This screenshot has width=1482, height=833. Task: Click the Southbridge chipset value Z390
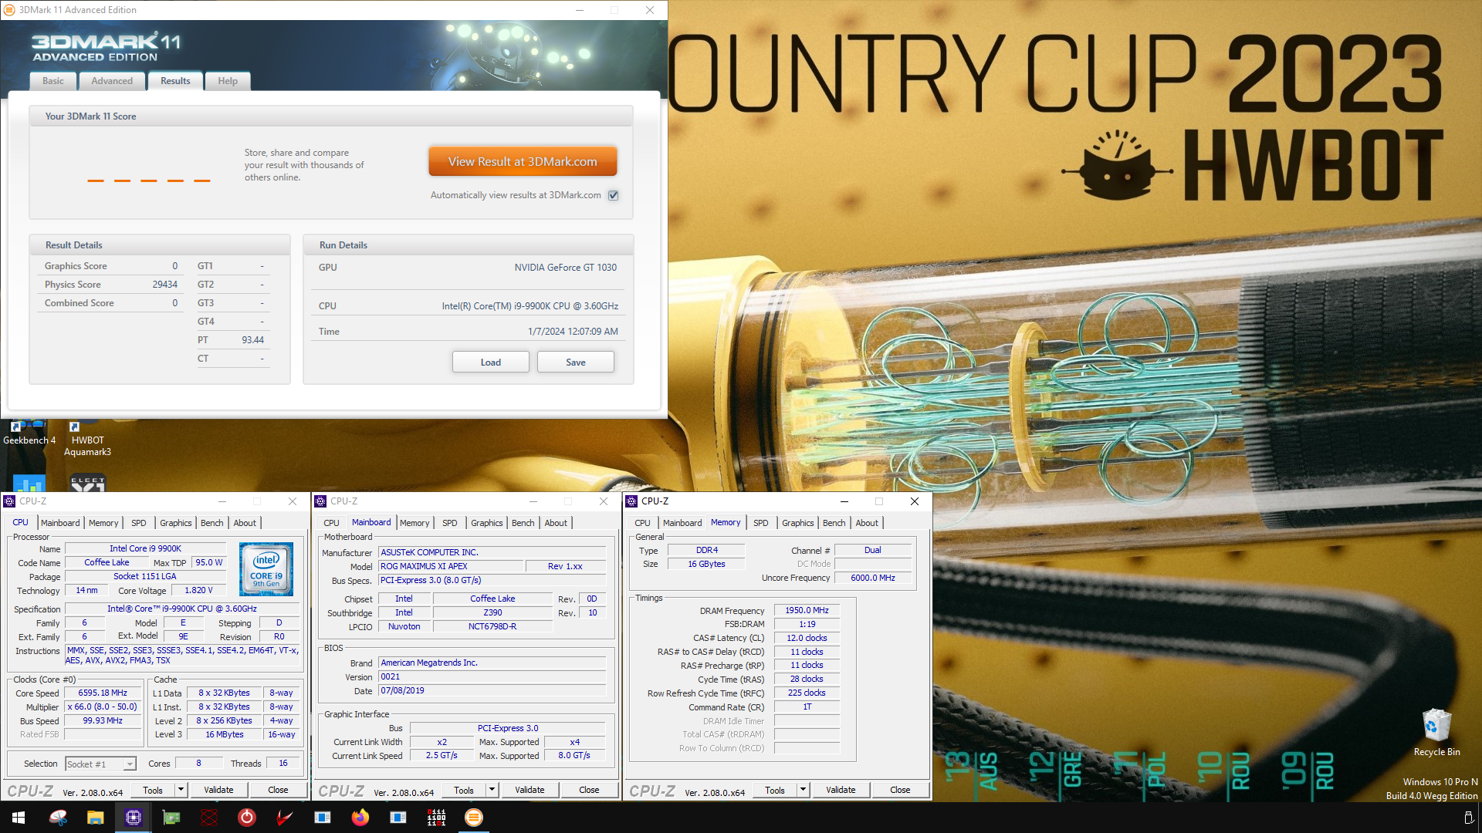tap(492, 612)
